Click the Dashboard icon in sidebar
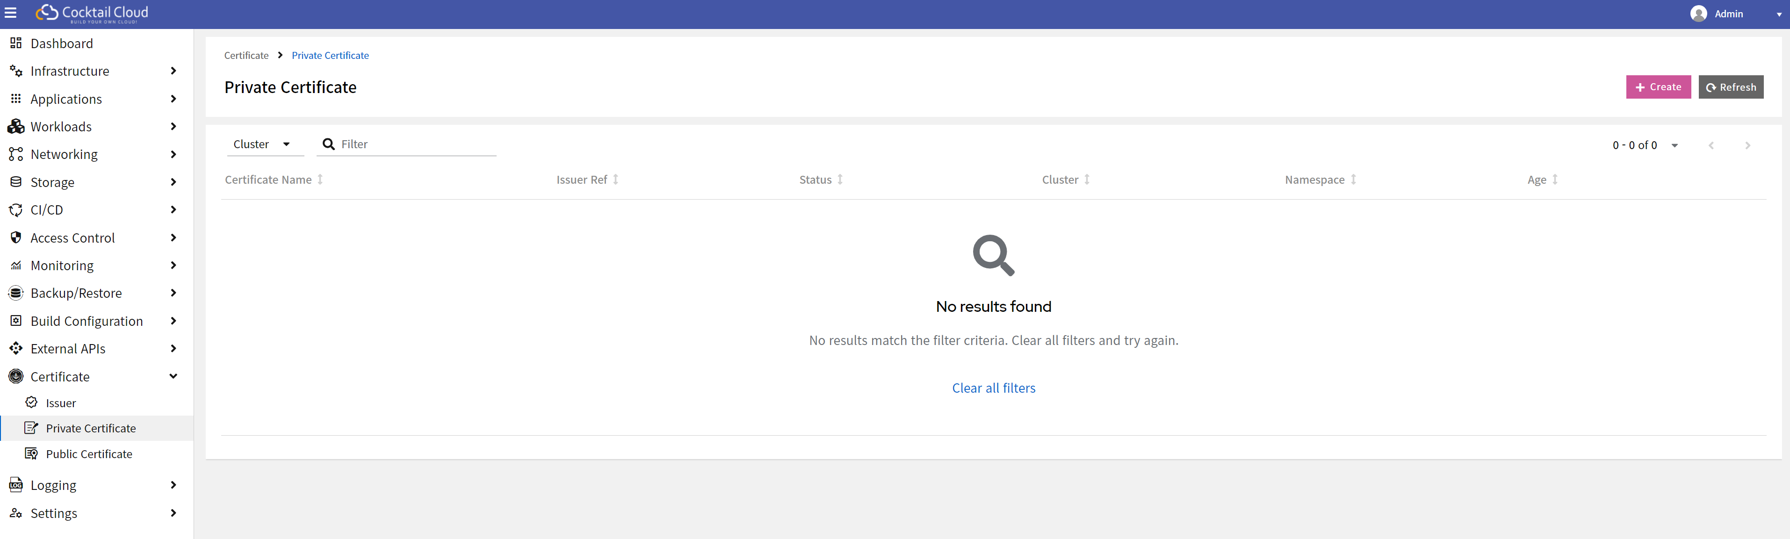The height and width of the screenshot is (539, 1790). click(x=16, y=43)
